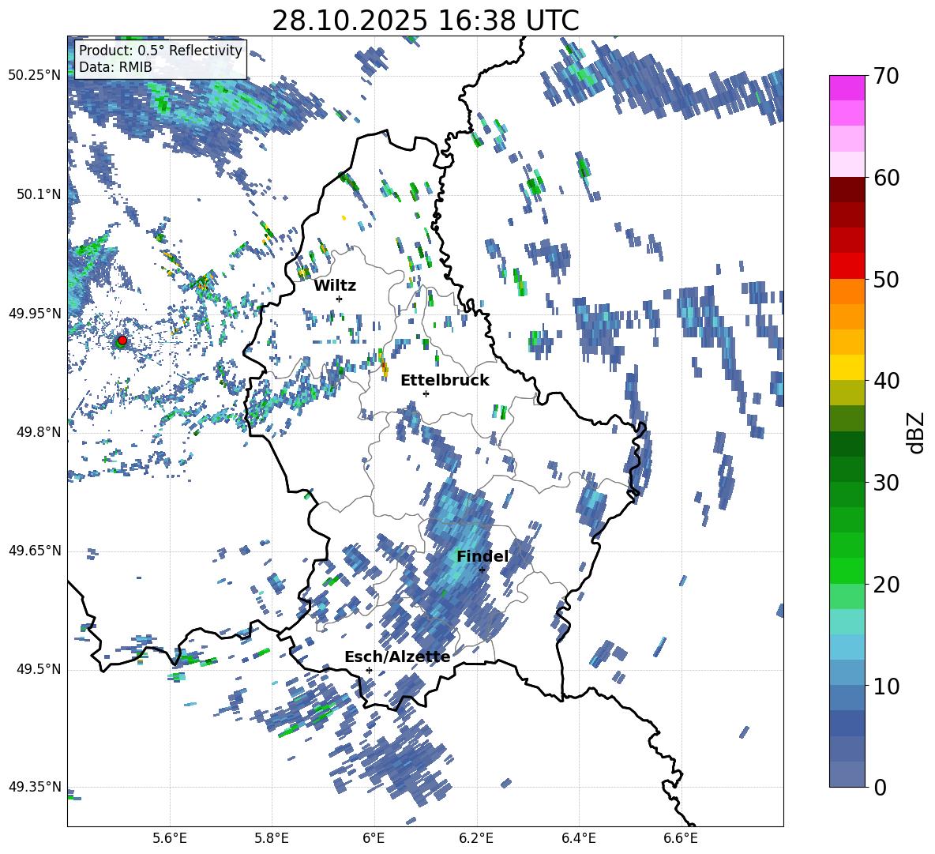935x854 pixels.
Task: Click the 70 colorbar tick label
Action: (886, 76)
